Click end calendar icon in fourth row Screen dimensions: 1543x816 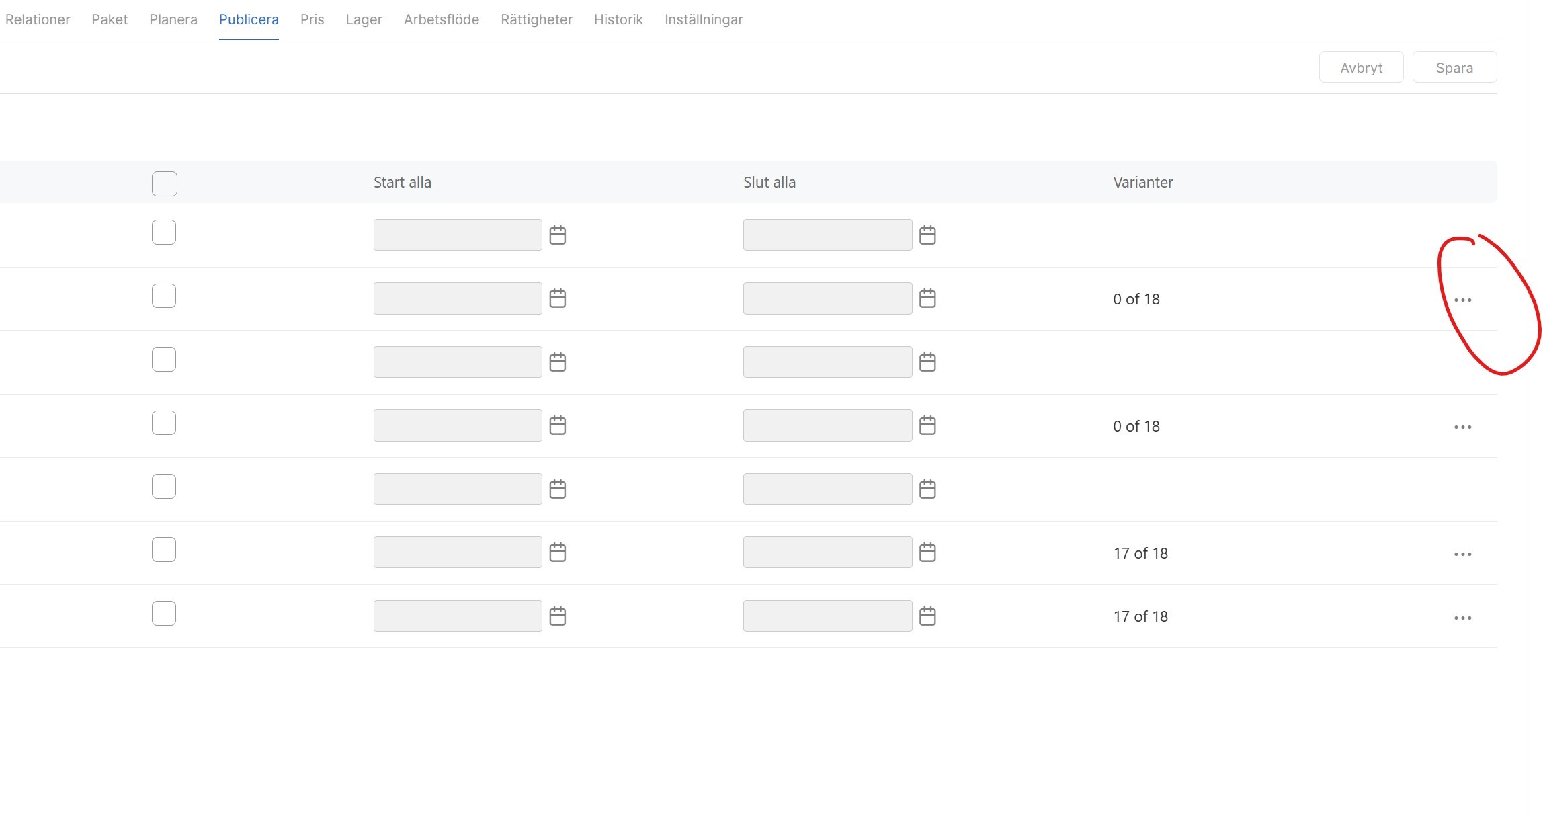(x=927, y=425)
